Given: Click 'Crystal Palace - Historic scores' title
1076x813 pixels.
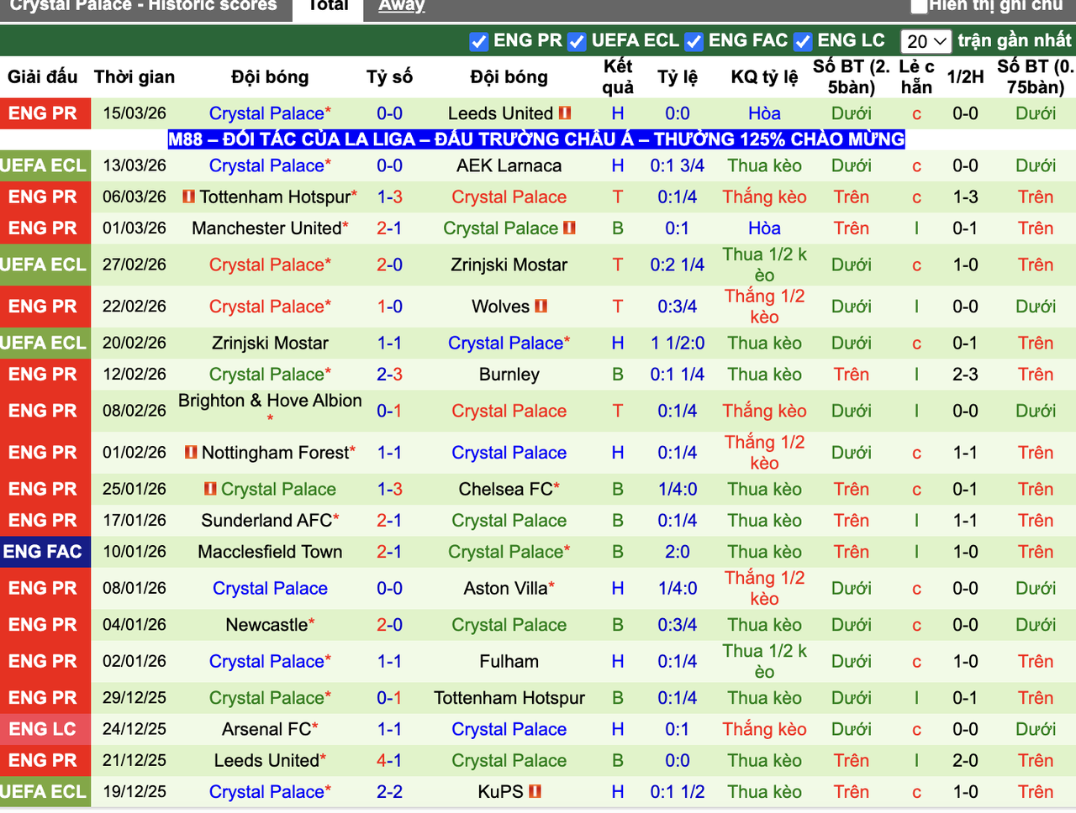Looking at the screenshot, I should pos(143,6).
